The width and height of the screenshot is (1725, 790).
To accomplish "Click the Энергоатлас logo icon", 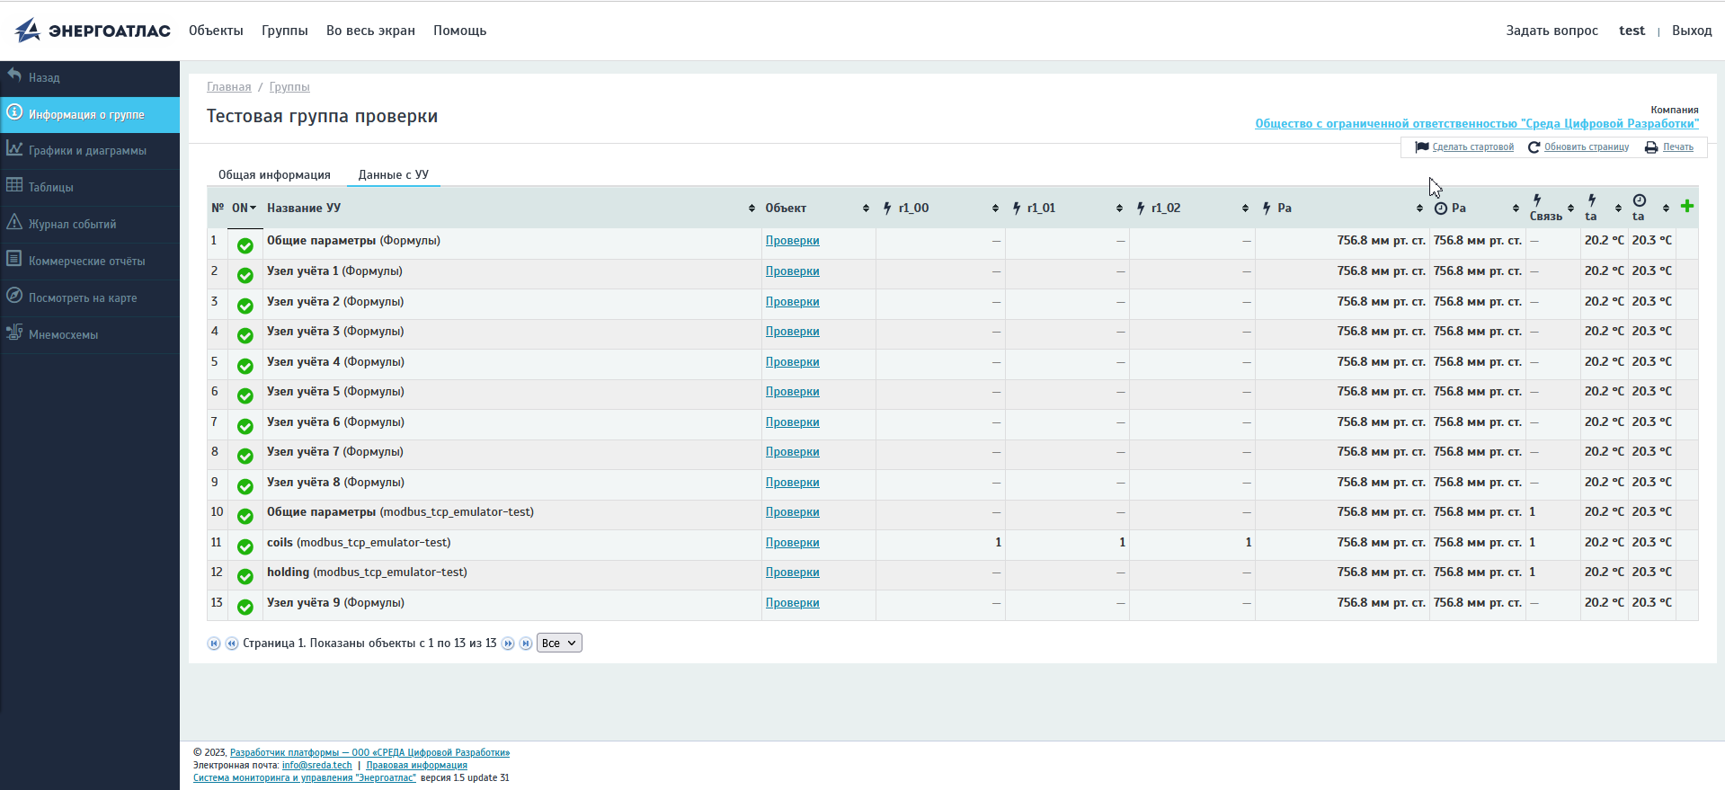I will click(x=28, y=31).
